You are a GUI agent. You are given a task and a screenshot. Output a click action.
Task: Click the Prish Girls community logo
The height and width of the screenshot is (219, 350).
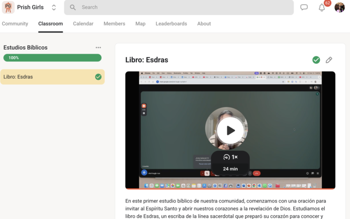tap(8, 7)
